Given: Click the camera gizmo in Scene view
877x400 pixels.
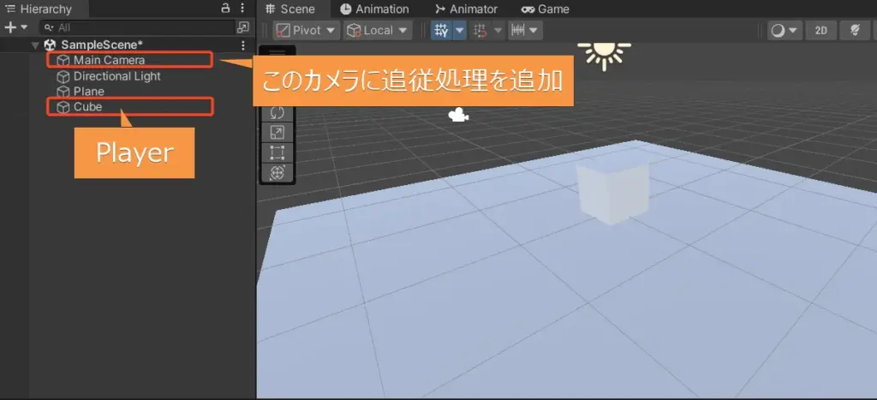Looking at the screenshot, I should click(458, 116).
